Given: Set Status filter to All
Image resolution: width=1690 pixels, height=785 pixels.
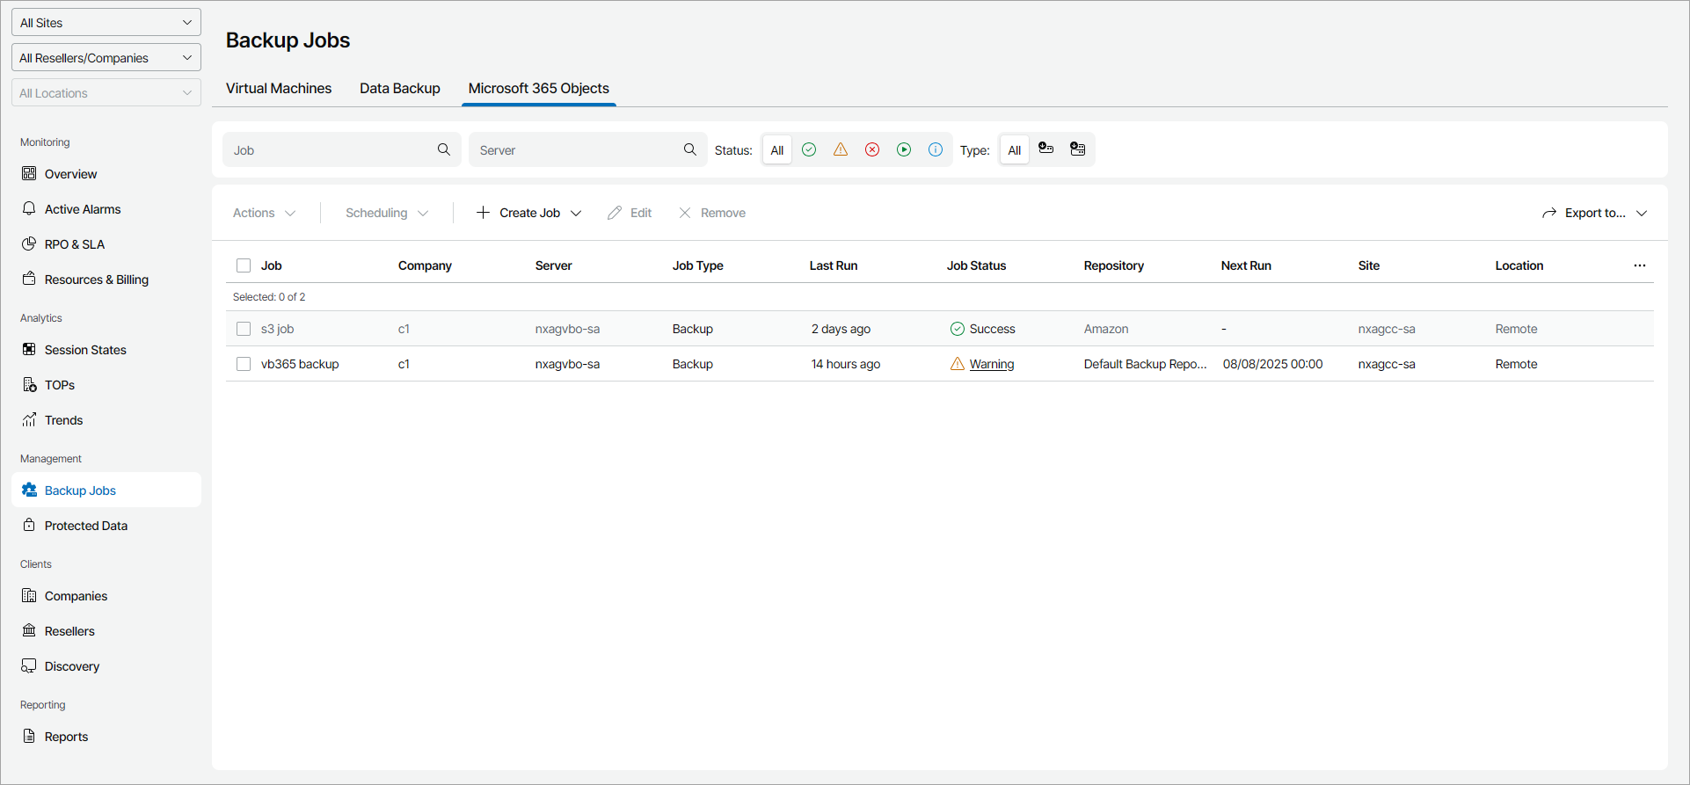Looking at the screenshot, I should pos(777,149).
